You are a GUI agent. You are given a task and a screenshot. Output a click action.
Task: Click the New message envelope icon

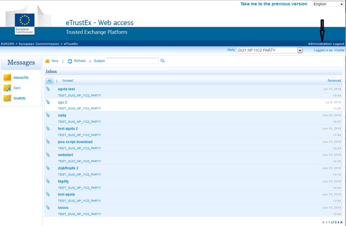click(x=48, y=61)
